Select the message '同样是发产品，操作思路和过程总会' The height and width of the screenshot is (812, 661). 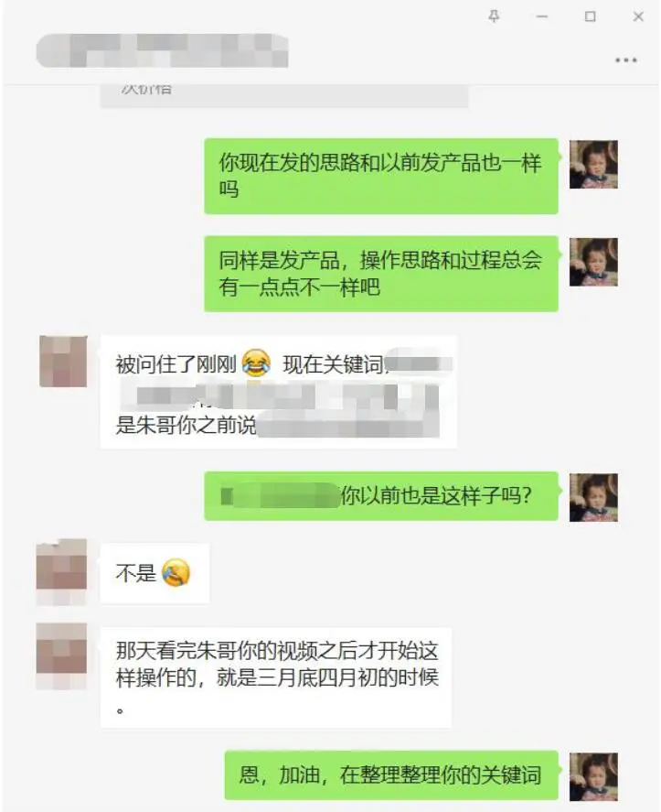[x=381, y=274]
